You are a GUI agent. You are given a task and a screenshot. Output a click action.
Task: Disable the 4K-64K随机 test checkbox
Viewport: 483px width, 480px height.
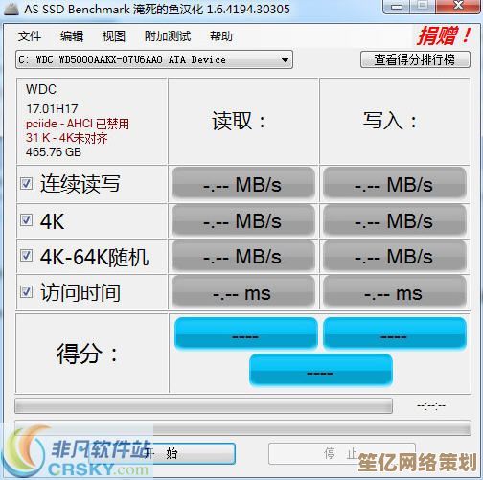pos(26,256)
